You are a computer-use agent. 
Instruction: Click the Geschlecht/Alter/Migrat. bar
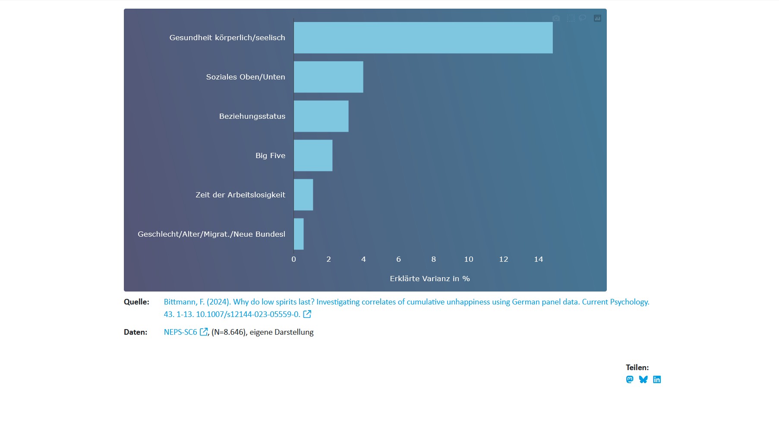click(x=299, y=234)
